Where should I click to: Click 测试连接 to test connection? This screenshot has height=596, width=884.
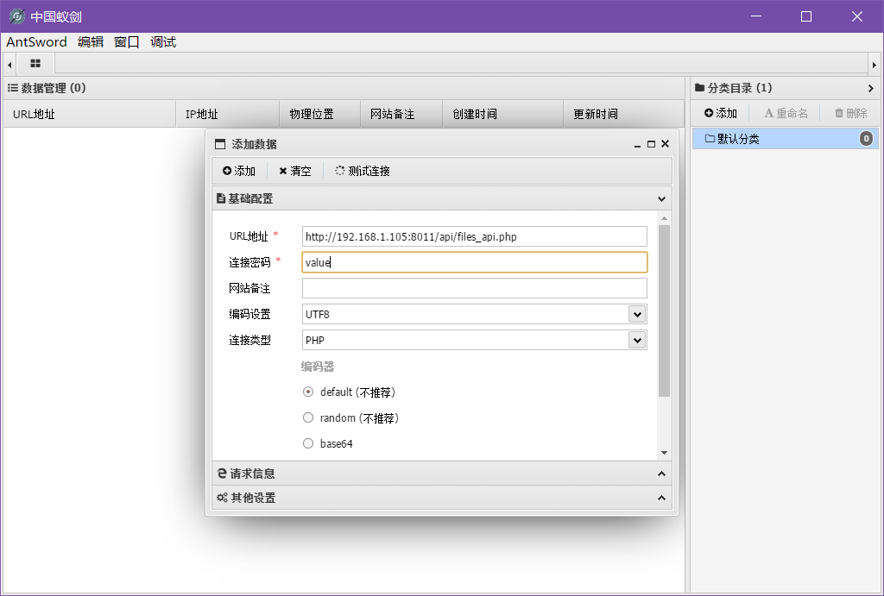click(363, 171)
